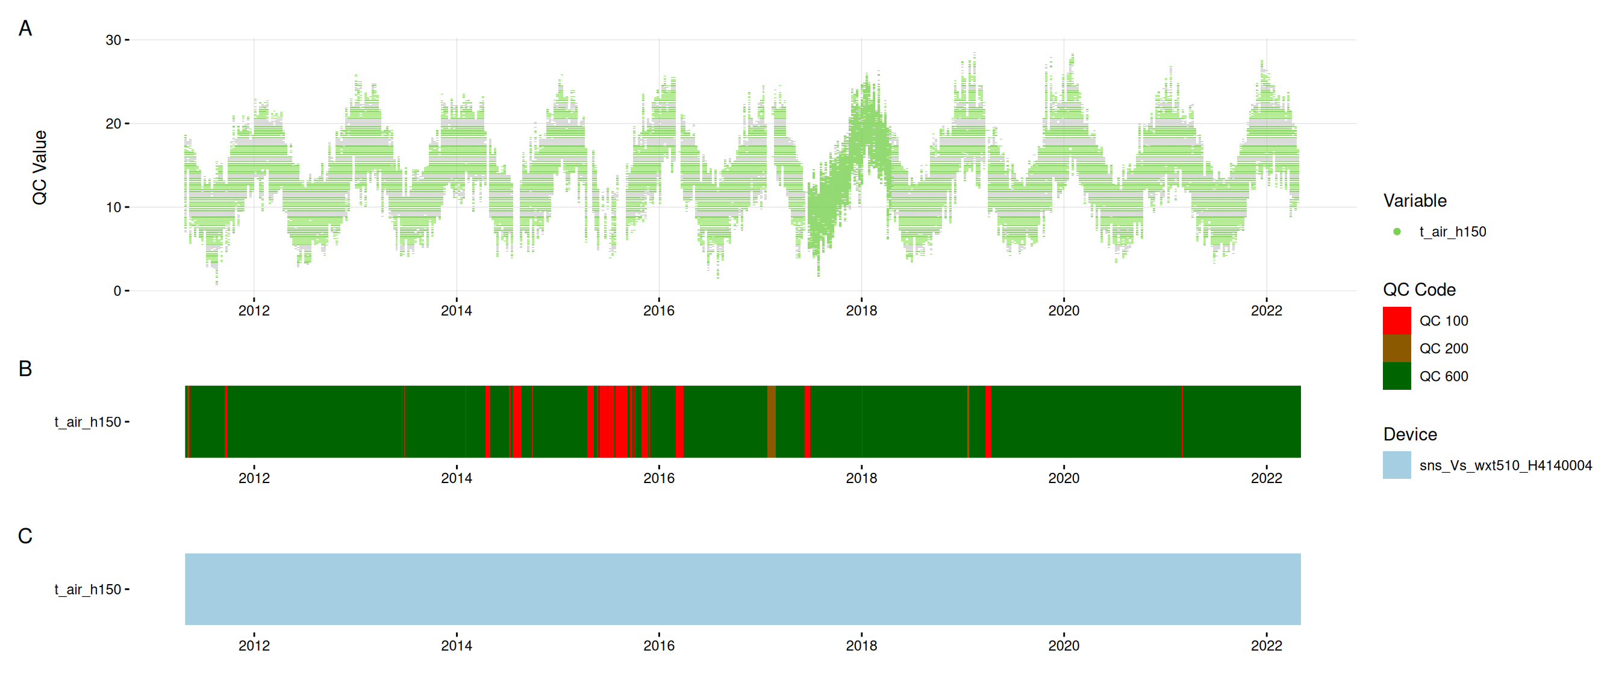This screenshot has height=693, width=1619.
Task: Click the t_air_h150 Variable legend label
Action: click(1452, 232)
